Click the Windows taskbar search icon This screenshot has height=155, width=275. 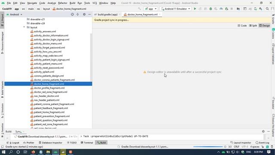coord(11,152)
